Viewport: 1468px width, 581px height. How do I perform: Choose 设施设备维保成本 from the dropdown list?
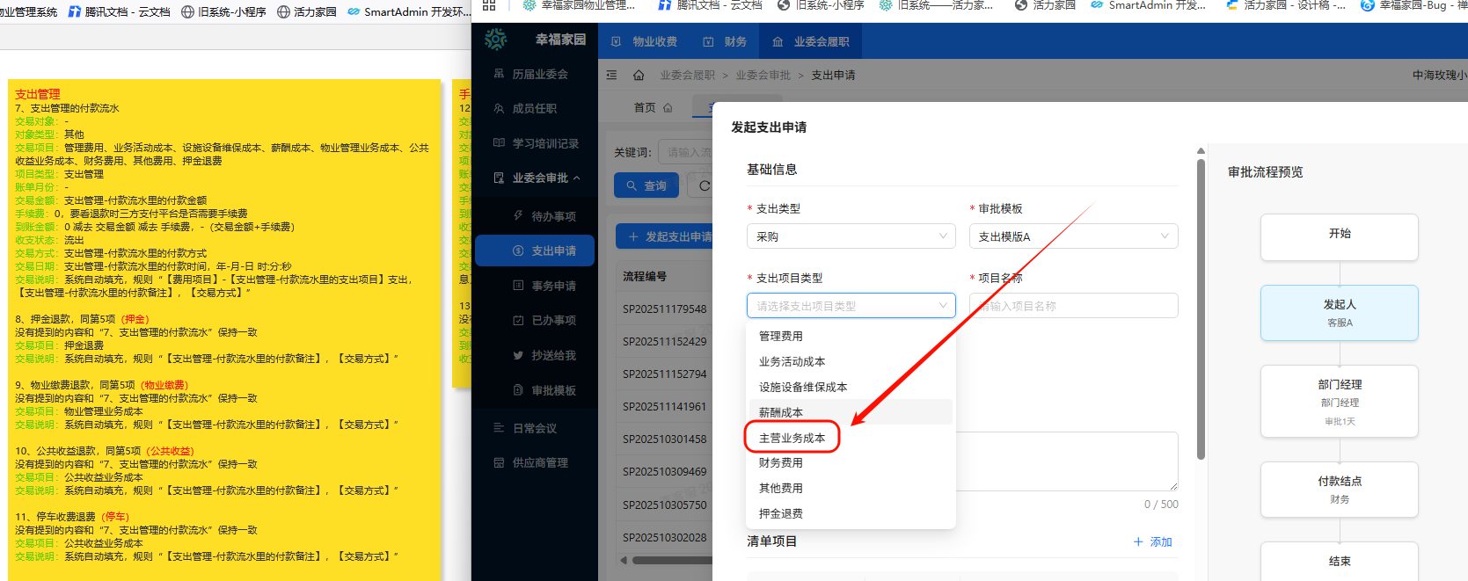point(851,387)
